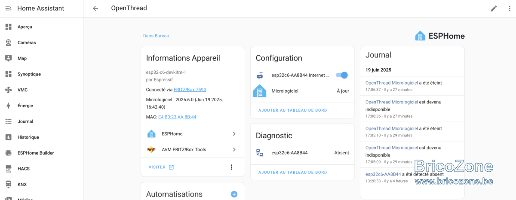Click the KNX bus icon
Image resolution: width=516 pixels, height=200 pixels.
coord(8,185)
